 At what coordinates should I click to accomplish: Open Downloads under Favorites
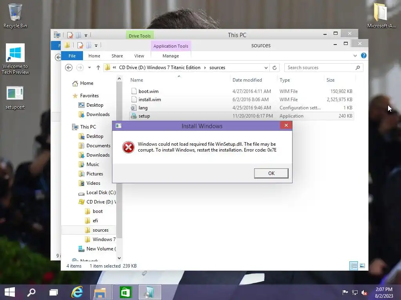(x=98, y=114)
